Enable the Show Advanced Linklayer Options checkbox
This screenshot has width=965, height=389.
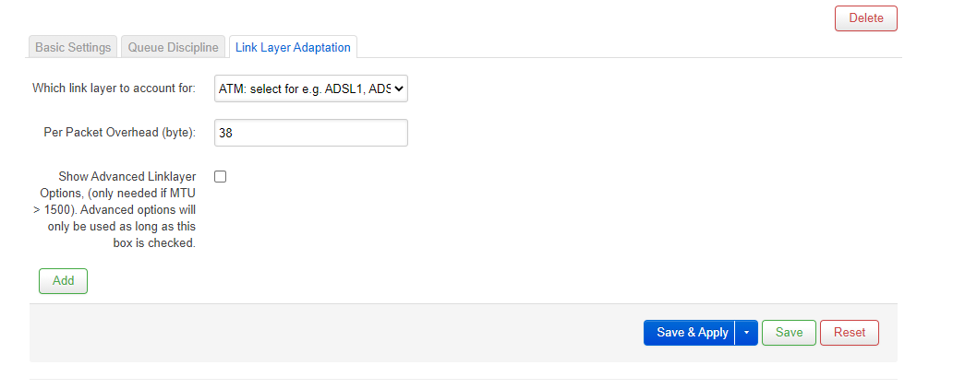(x=221, y=177)
